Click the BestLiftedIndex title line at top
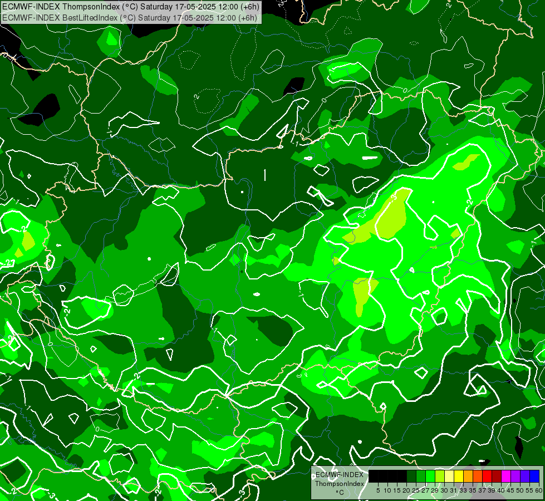The height and width of the screenshot is (501, 545). 130,18
